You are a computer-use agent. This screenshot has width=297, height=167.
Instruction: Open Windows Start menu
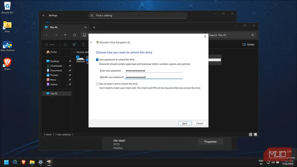click(x=6, y=162)
